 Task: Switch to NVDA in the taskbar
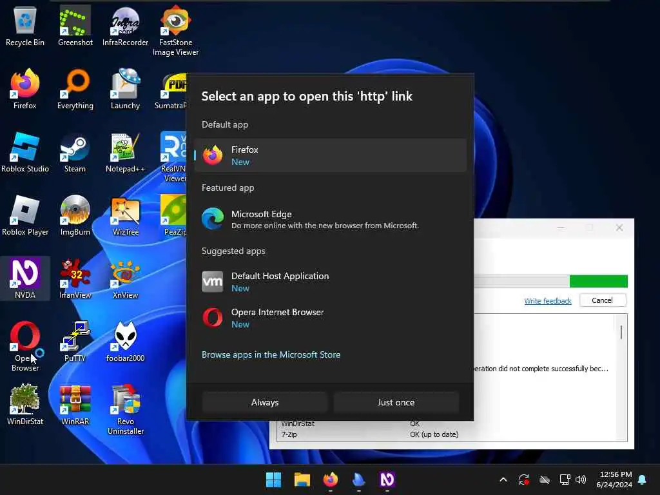pyautogui.click(x=387, y=480)
